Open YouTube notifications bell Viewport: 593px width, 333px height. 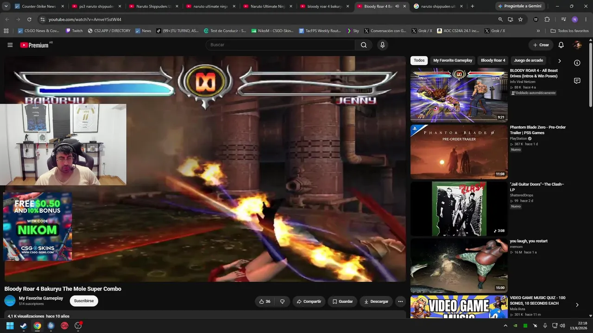point(561,45)
